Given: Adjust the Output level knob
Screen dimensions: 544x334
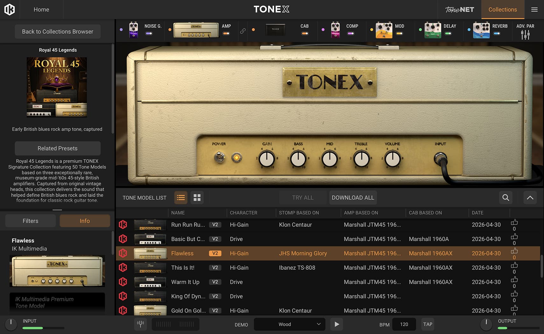Looking at the screenshot, I should [x=486, y=324].
